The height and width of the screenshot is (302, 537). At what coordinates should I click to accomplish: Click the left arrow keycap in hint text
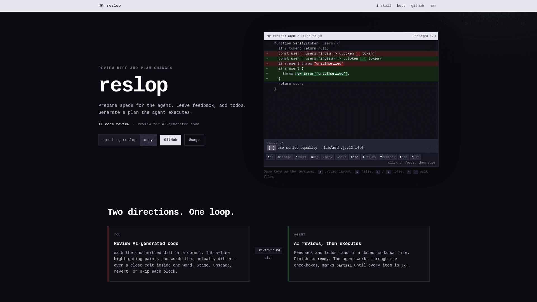pos(409,172)
